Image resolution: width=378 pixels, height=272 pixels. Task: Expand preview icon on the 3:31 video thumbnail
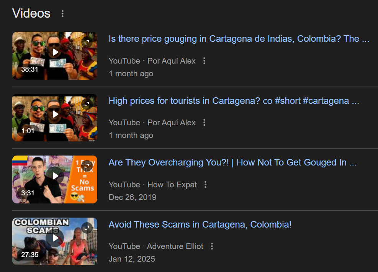click(x=87, y=166)
